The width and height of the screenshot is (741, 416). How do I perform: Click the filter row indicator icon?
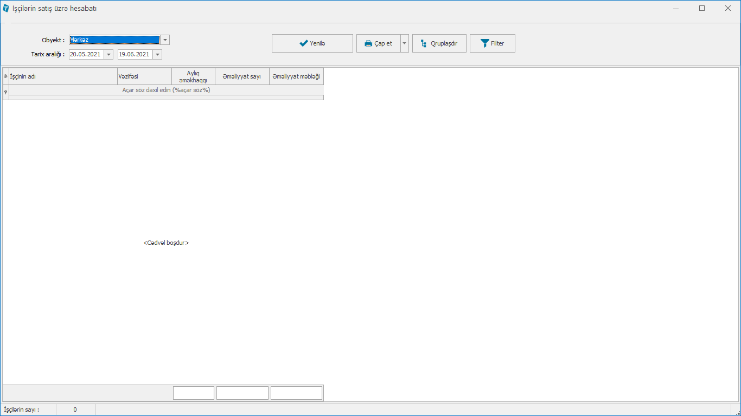click(5, 93)
